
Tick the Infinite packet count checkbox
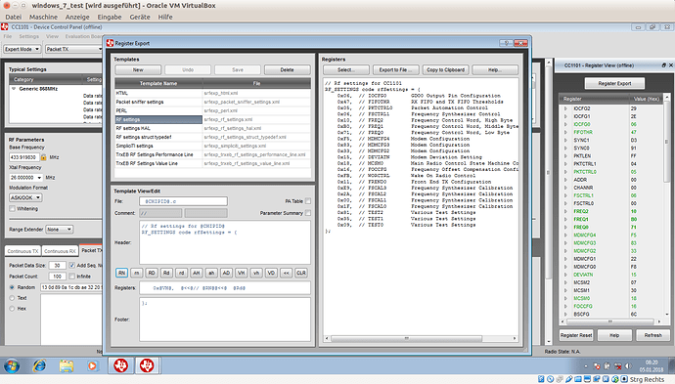coord(71,277)
